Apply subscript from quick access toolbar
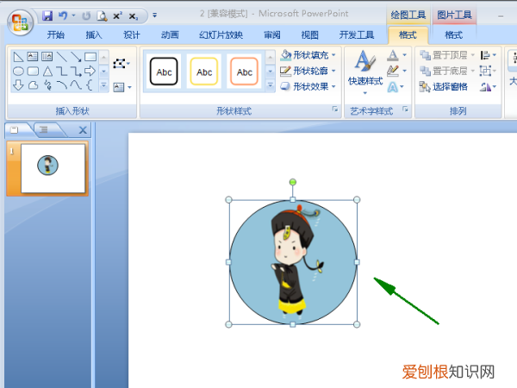 click(x=134, y=16)
